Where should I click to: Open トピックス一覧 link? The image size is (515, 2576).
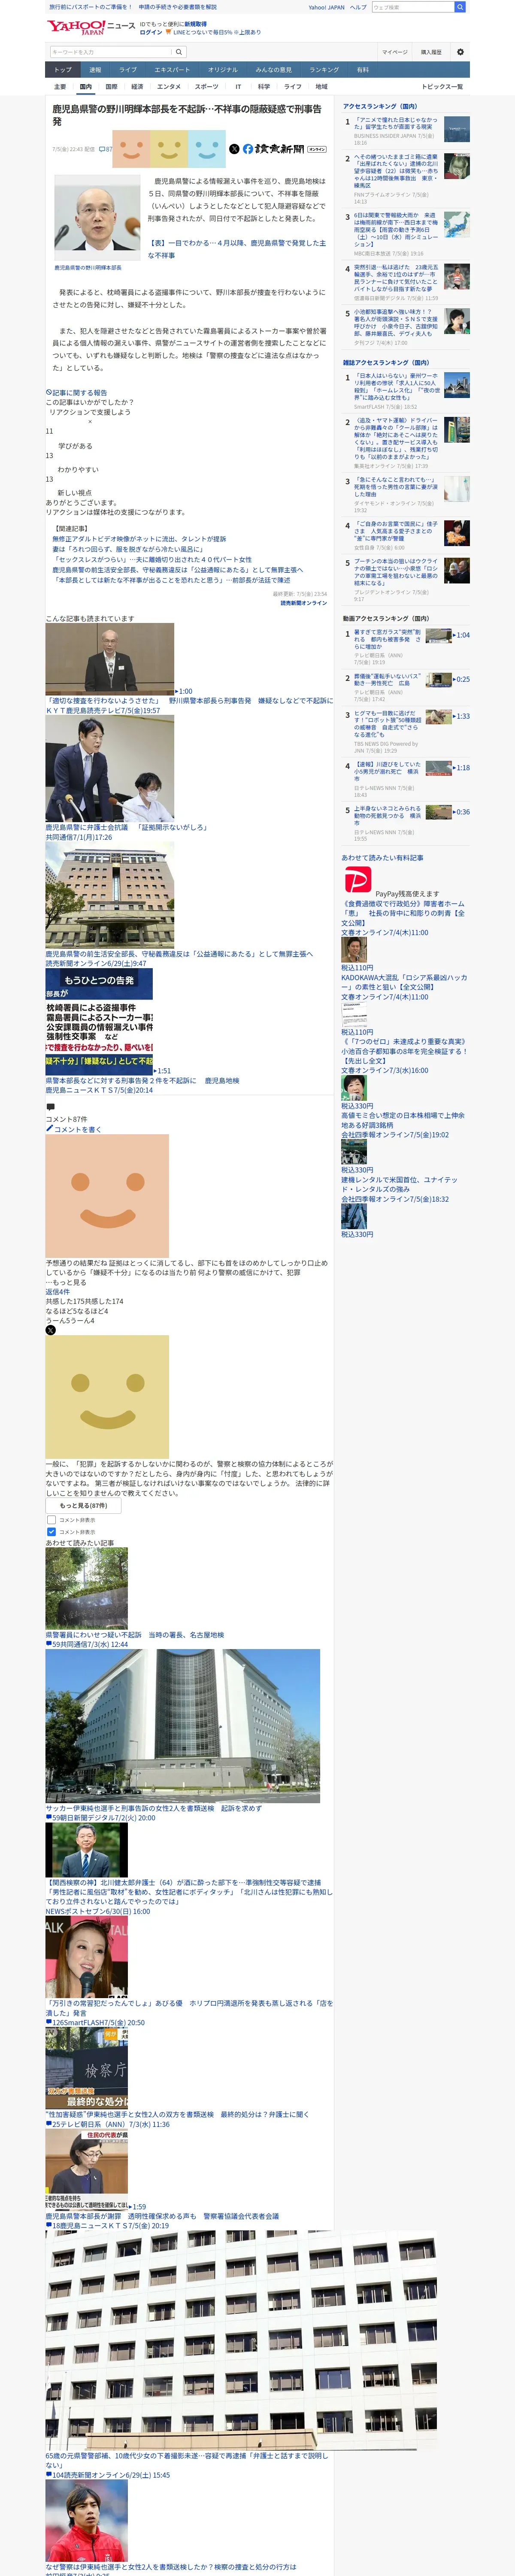click(x=442, y=87)
